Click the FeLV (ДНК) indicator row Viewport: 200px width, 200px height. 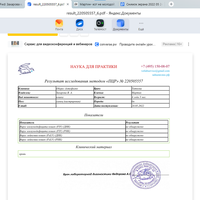(93, 135)
